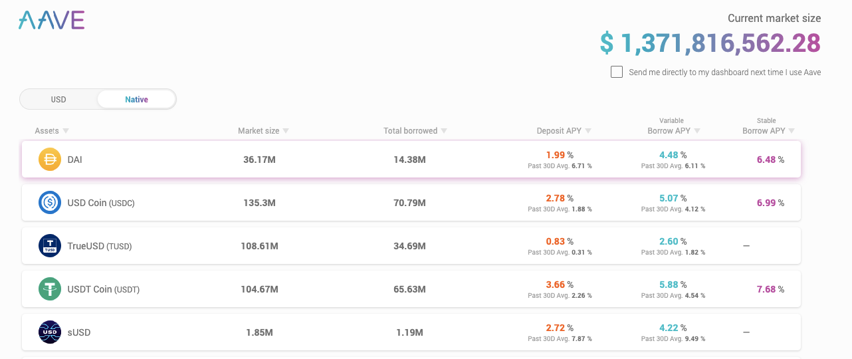852x359 pixels.
Task: Click sUSD variable Past 30D Avg. 9.49 %
Action: coord(673,339)
